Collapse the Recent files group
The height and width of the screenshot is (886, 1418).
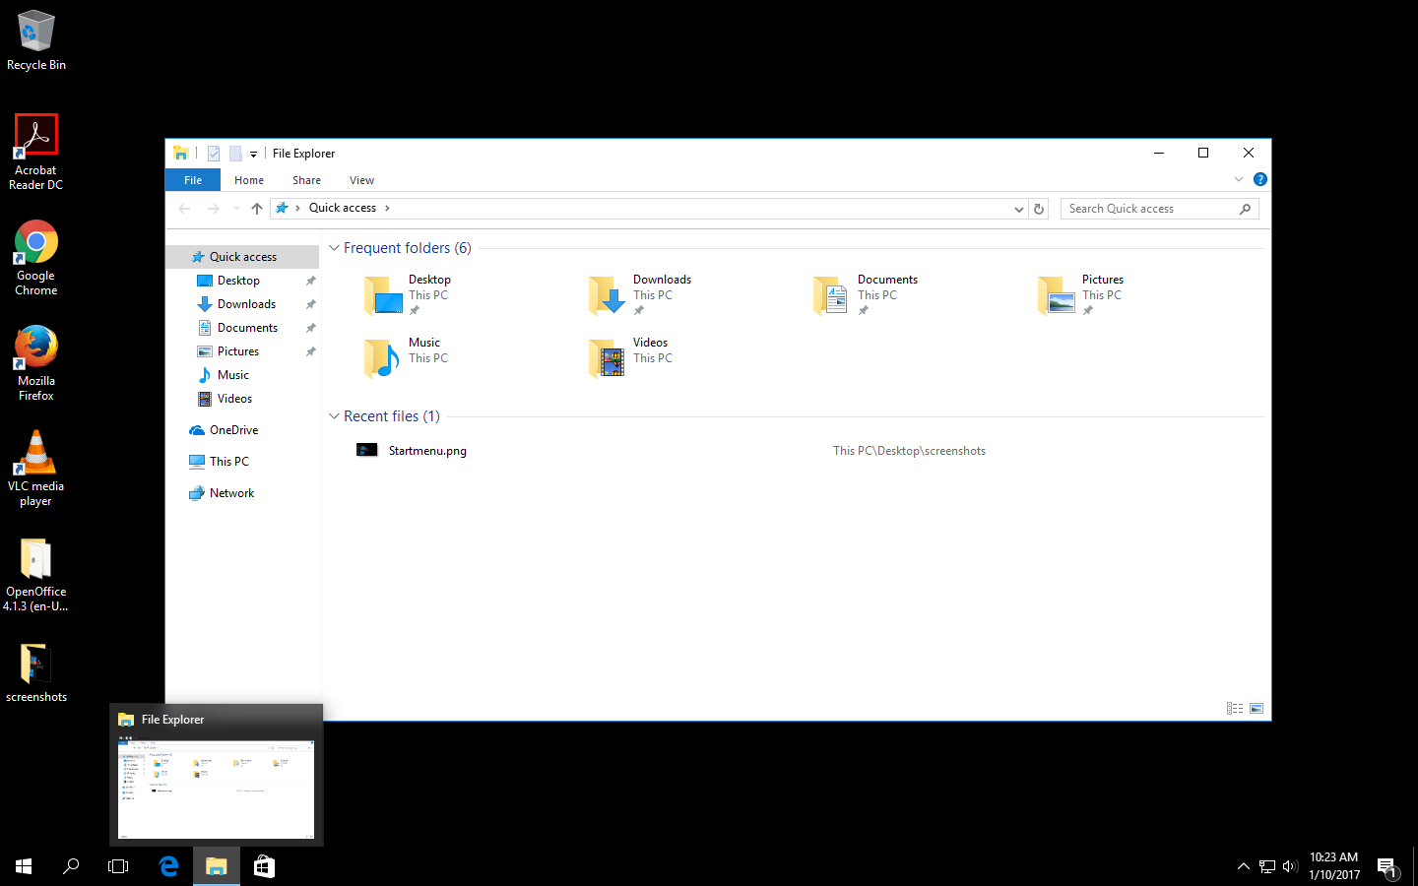coord(334,416)
